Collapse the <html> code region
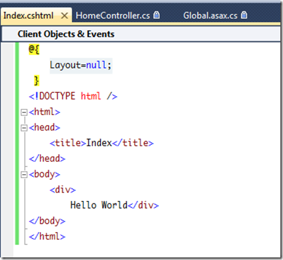The width and height of the screenshot is (283, 260). [x=24, y=112]
